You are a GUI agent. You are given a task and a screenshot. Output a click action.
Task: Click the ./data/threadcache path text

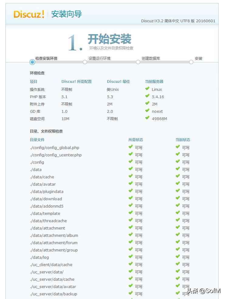(49, 221)
